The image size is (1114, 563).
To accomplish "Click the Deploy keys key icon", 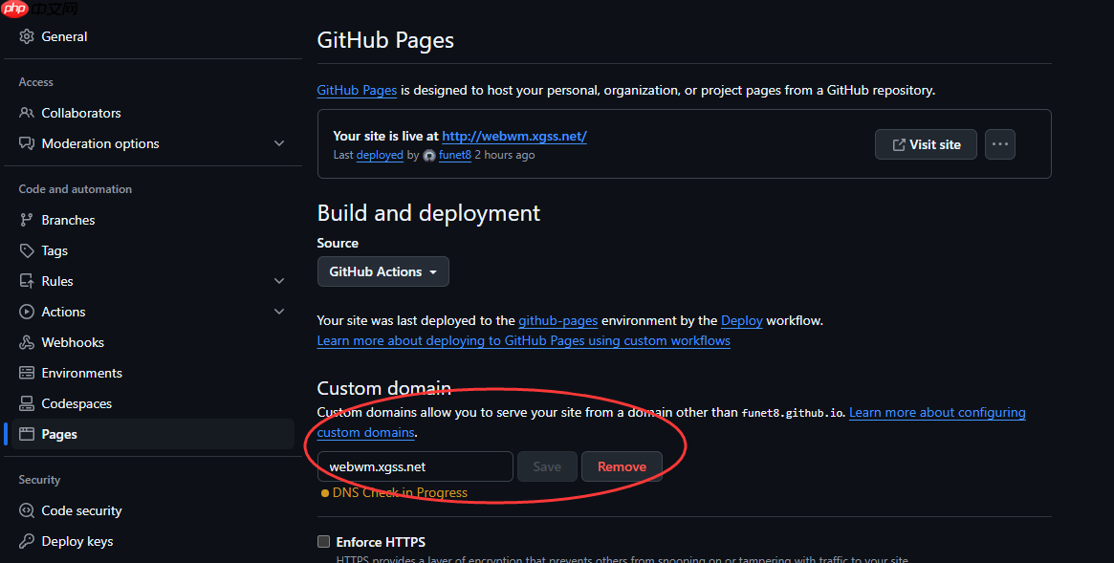I will (26, 541).
